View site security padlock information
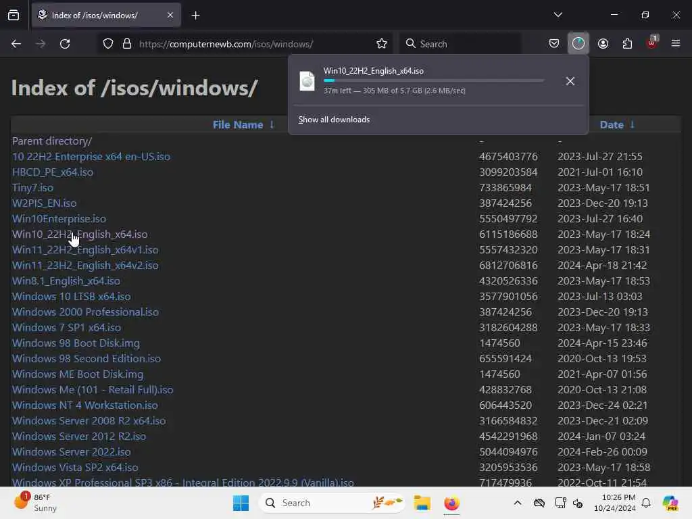 127,44
